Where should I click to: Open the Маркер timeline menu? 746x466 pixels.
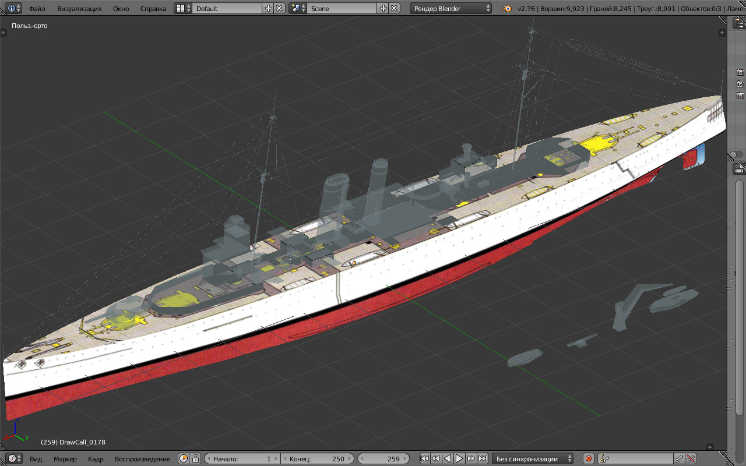point(65,459)
